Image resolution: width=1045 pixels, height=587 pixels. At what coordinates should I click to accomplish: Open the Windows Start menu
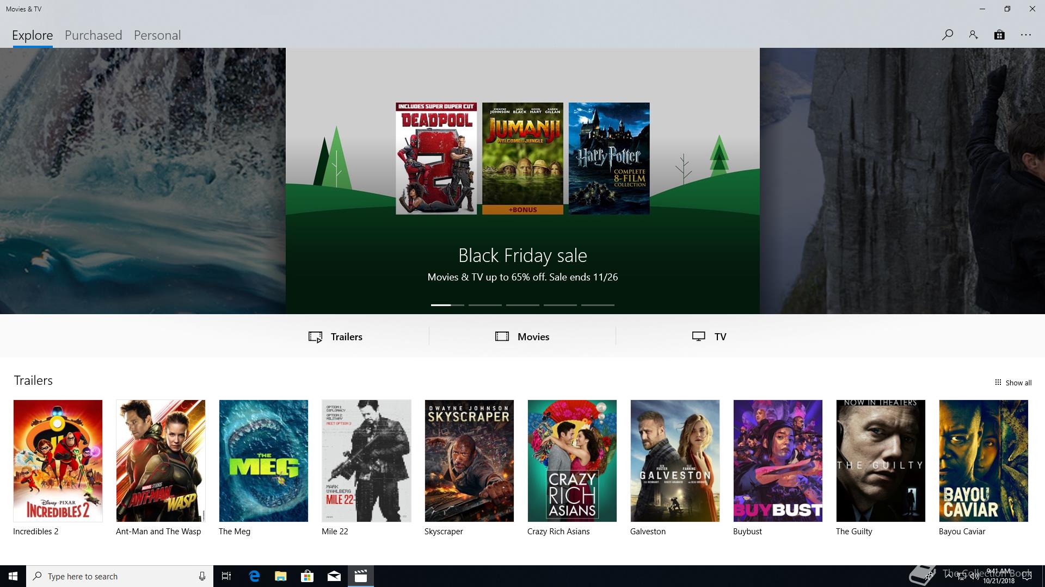pos(13,576)
